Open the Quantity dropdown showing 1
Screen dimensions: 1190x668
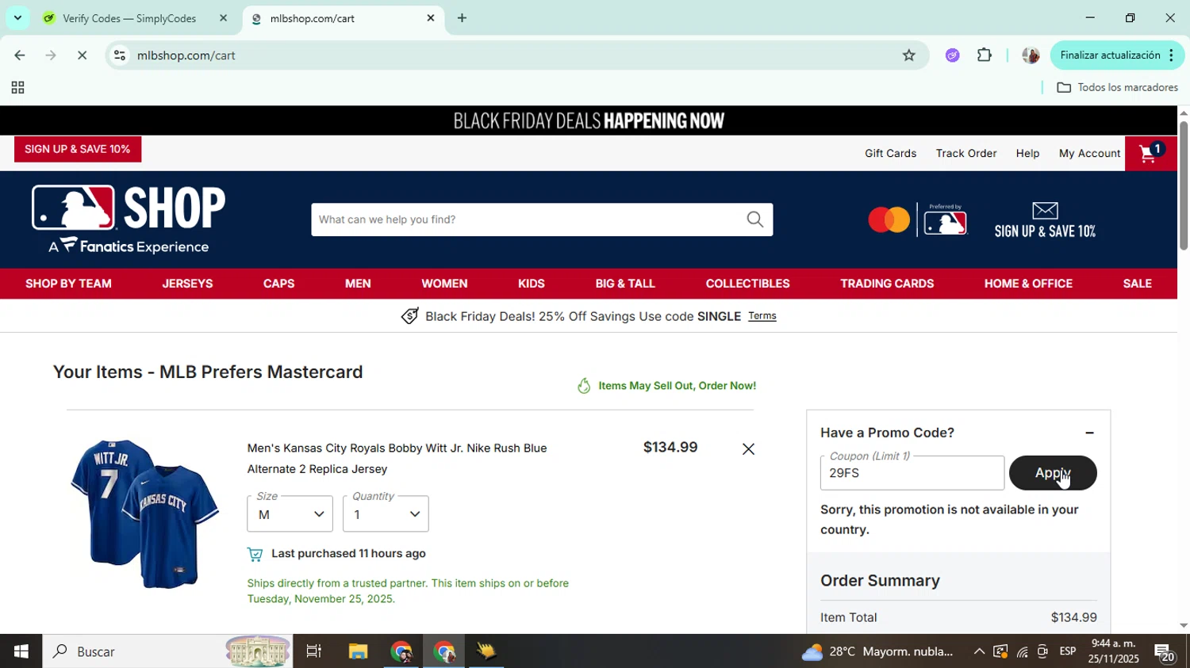pos(386,514)
